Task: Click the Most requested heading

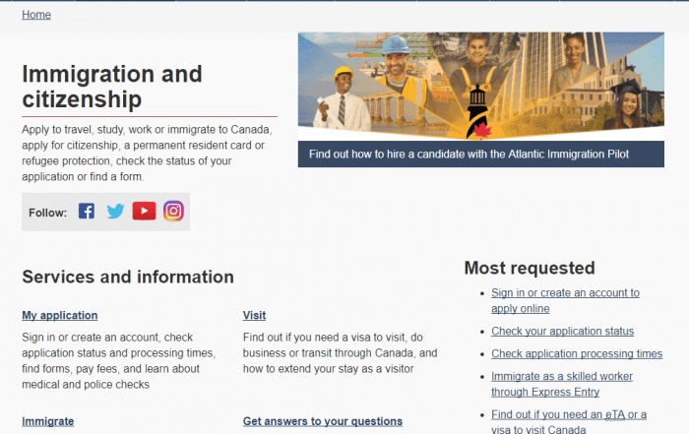Action: click(530, 268)
